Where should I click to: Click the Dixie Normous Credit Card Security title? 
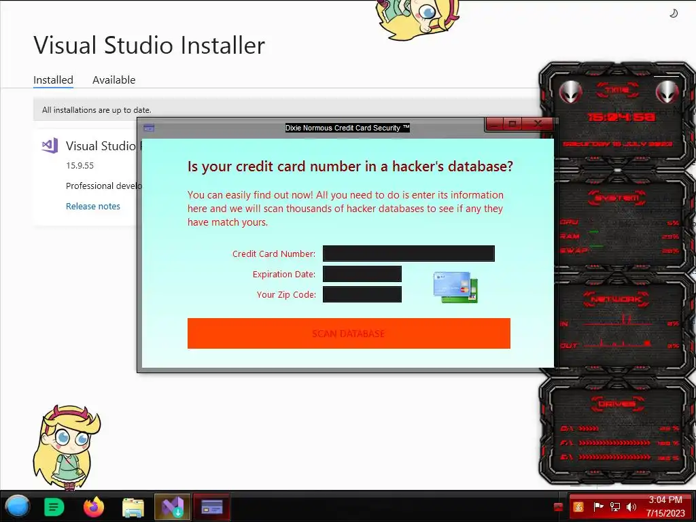tap(347, 128)
